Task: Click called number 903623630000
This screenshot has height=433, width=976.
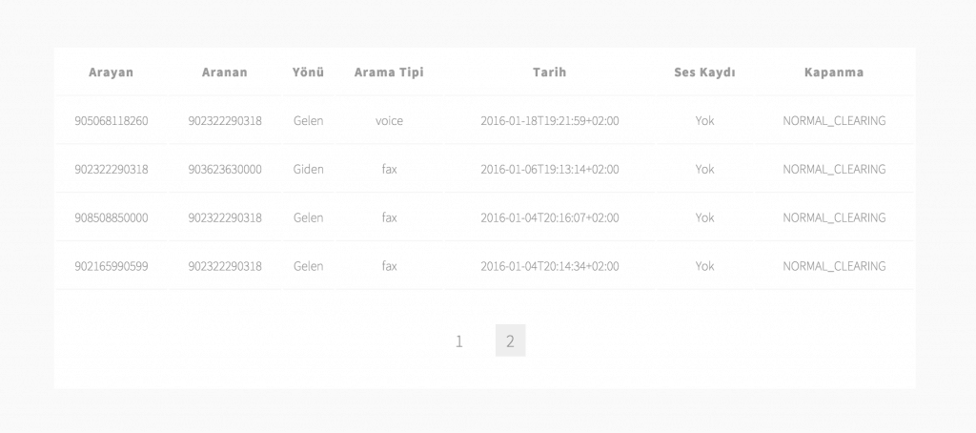Action: coord(225,170)
